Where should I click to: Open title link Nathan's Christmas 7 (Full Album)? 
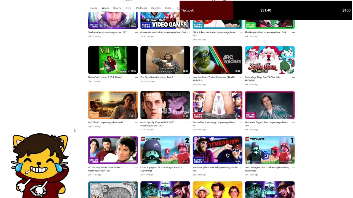(105, 77)
